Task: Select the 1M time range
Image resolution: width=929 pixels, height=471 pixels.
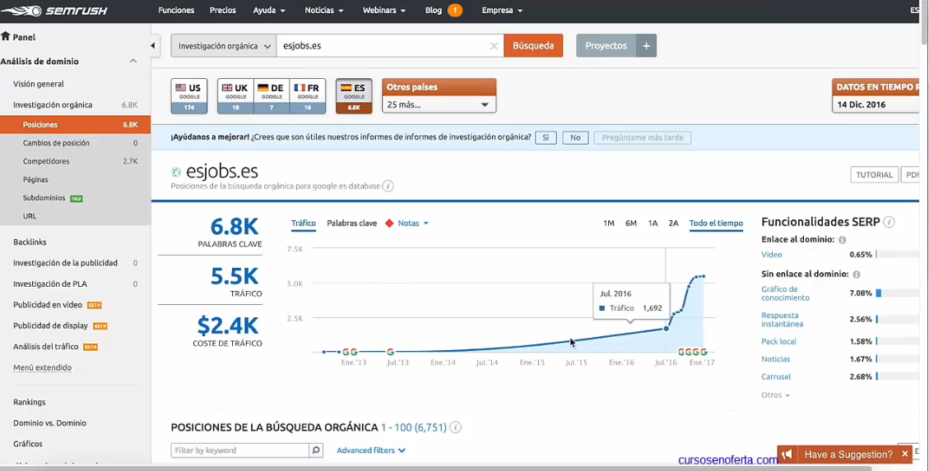Action: (x=608, y=223)
